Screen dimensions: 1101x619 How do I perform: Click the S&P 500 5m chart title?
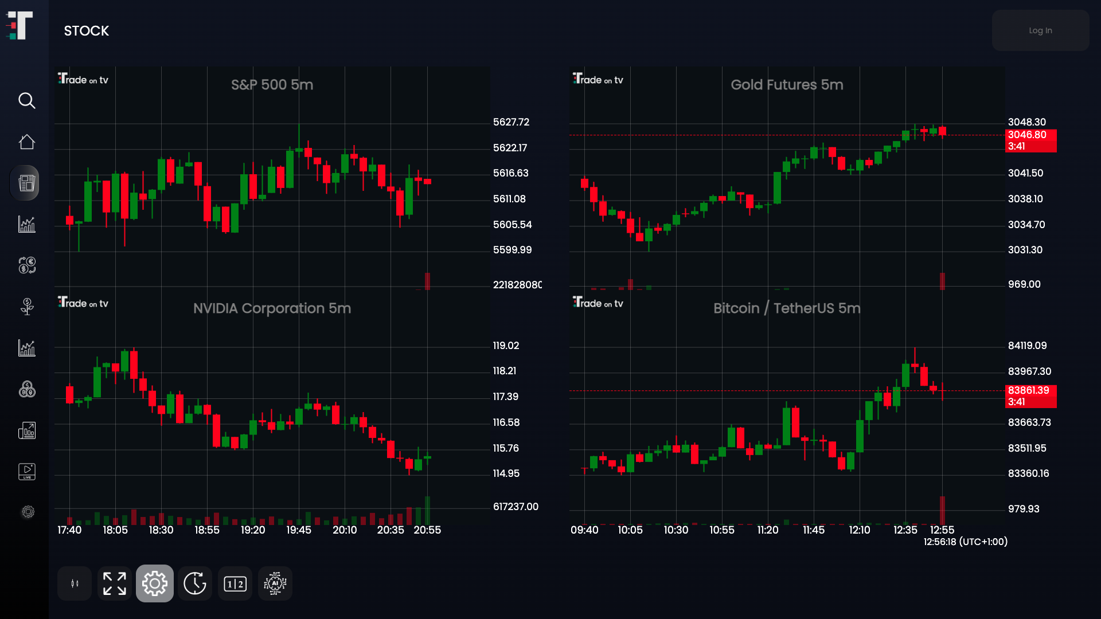272,85
